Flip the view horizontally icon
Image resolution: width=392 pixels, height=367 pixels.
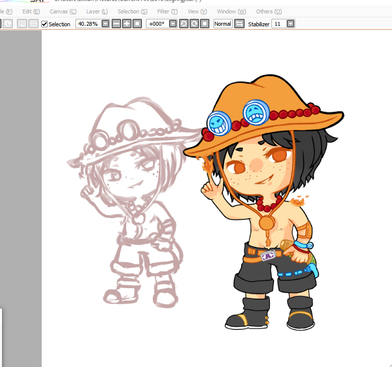pyautogui.click(x=239, y=24)
